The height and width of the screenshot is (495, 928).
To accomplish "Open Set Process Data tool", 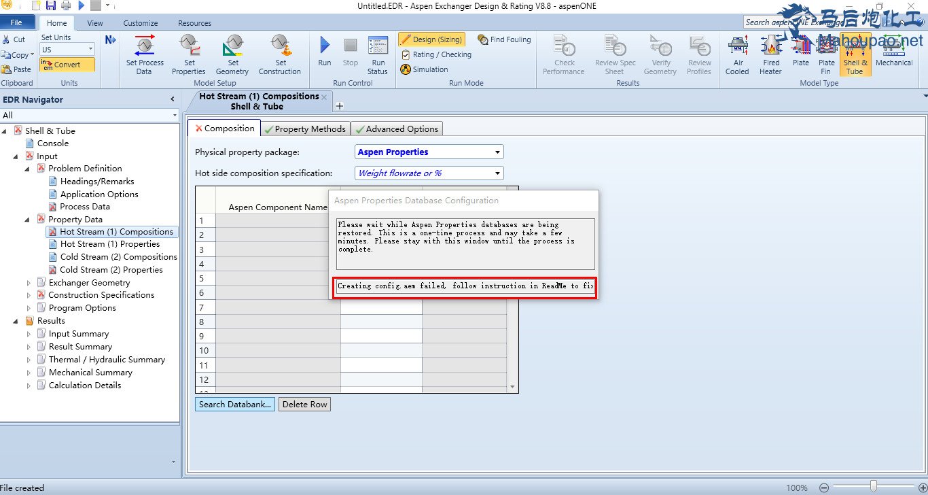I will point(145,54).
